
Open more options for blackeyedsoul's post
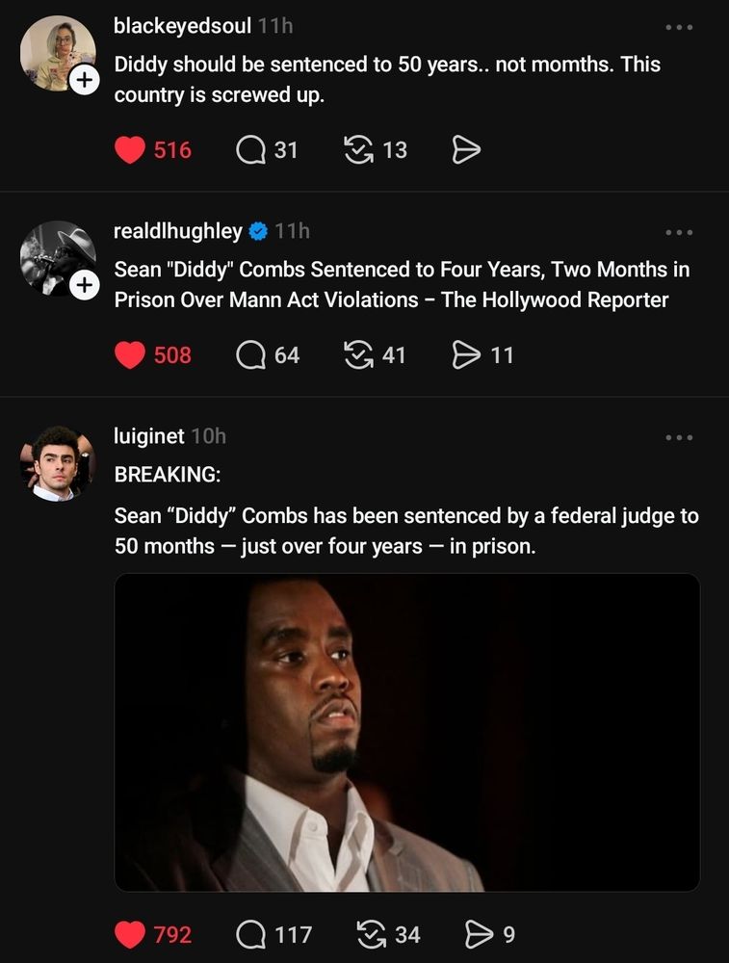point(679,27)
